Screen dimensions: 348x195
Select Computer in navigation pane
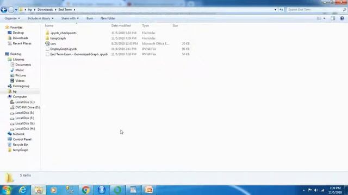click(20, 96)
